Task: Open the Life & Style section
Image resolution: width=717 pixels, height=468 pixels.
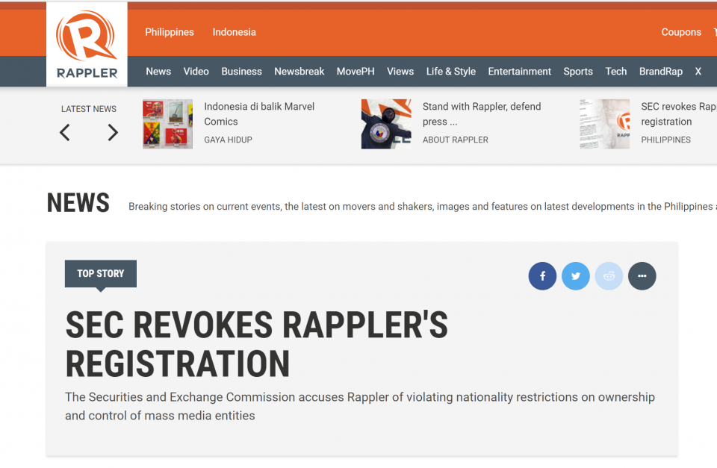Action: (450, 72)
